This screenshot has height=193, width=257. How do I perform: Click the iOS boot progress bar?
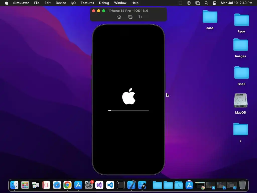click(x=128, y=111)
